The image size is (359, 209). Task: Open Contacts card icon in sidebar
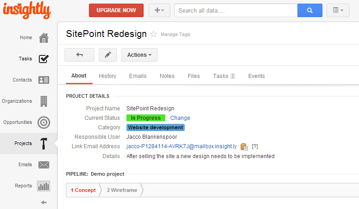(44, 80)
